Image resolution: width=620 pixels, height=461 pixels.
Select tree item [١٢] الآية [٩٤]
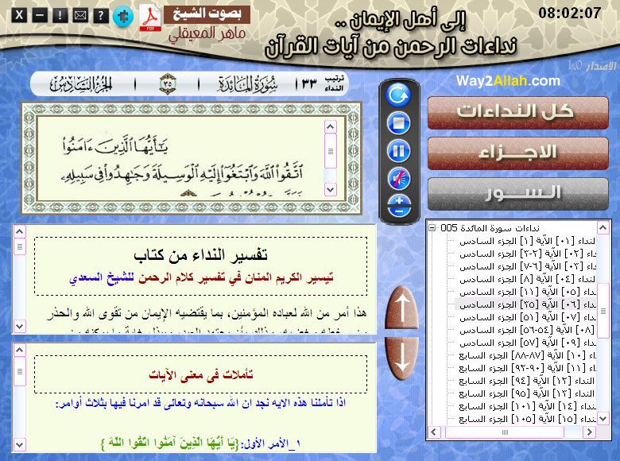(527, 381)
